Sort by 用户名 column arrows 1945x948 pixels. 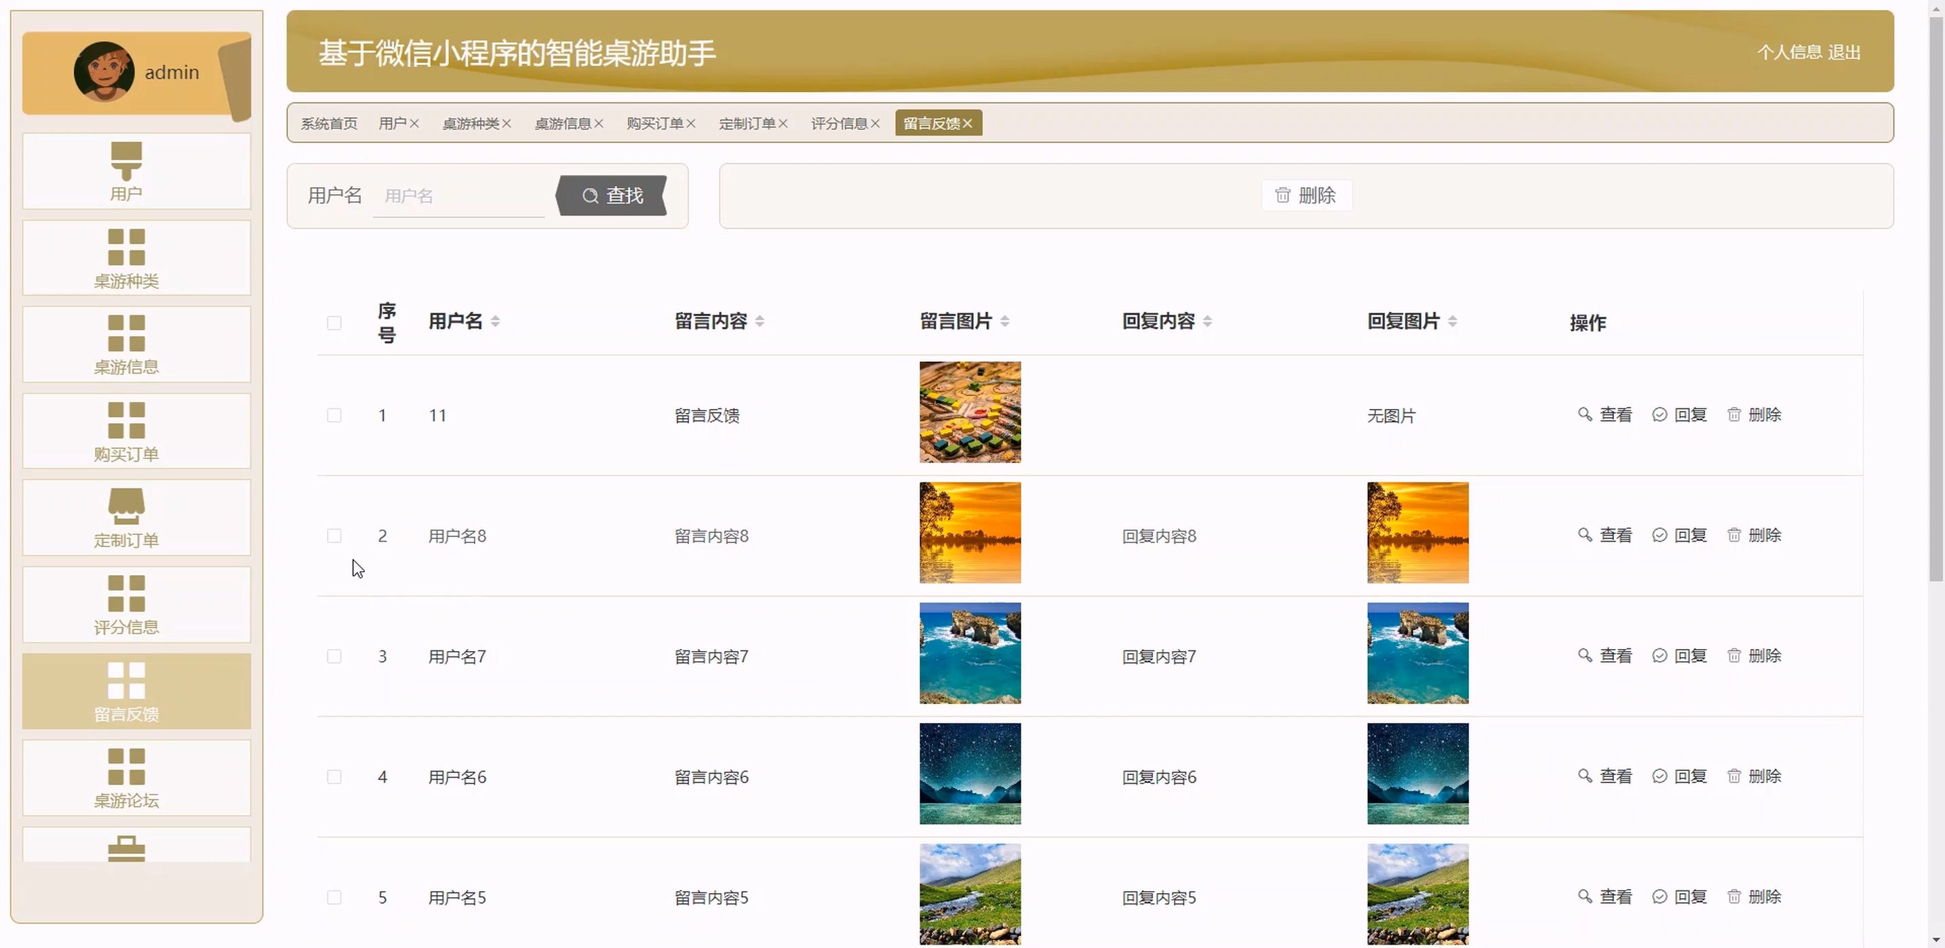[495, 321]
